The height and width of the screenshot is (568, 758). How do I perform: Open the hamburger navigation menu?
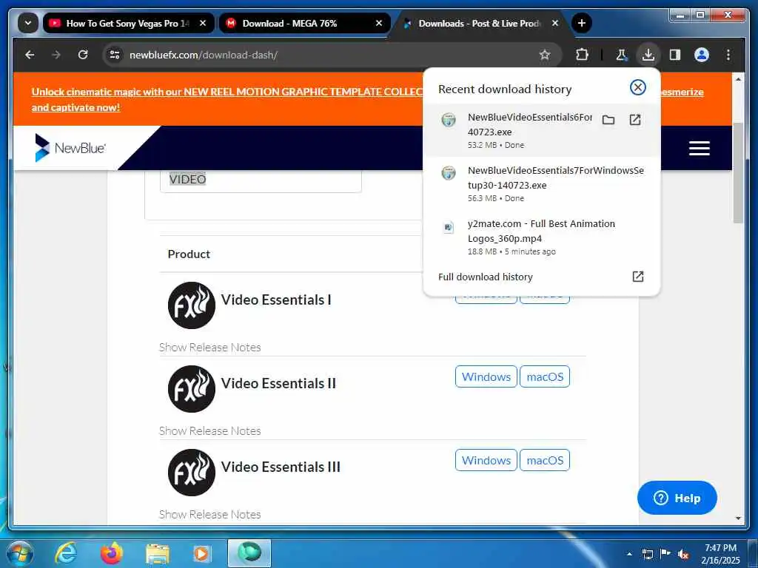coord(699,148)
